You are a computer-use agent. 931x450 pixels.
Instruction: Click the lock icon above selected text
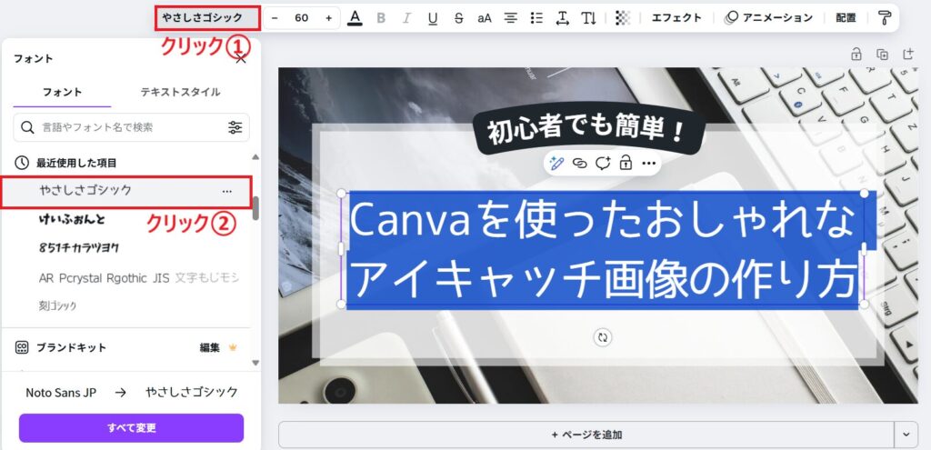(626, 163)
